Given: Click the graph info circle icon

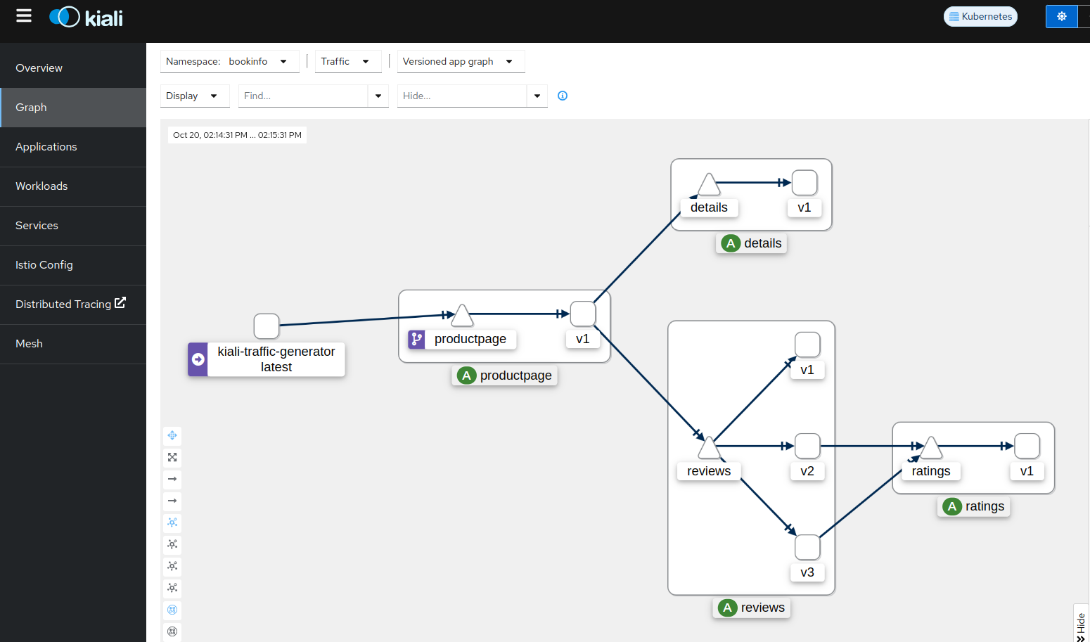Looking at the screenshot, I should 562,96.
